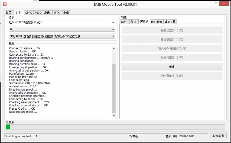Open the 用户数据 function tab
Image resolution: width=231 pixels, height=143 pixels.
(157, 22)
